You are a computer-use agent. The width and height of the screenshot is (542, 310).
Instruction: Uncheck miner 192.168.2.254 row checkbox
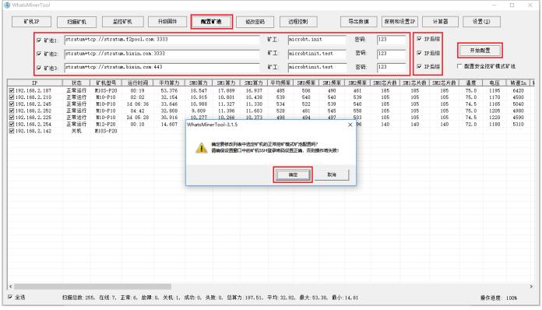click(x=12, y=124)
